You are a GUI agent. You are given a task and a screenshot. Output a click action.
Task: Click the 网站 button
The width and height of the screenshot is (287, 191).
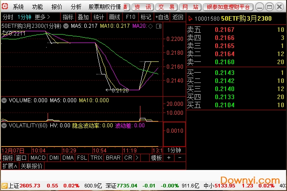click(x=190, y=7)
